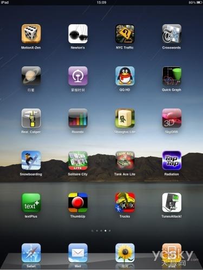The image size is (203, 270).
Task: Open the purple railway timetable app
Action: point(78,76)
